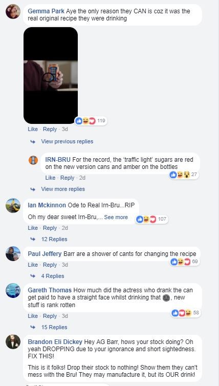Open the Irn-Bru can photo attachment
Screen dimensions: 219x386
51,75
